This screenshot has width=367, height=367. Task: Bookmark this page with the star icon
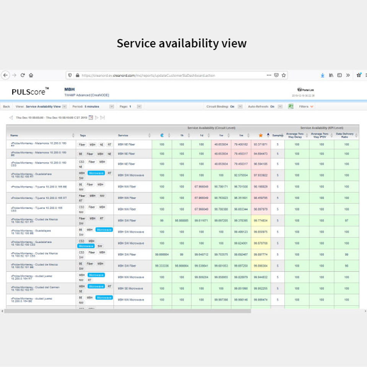coord(284,75)
